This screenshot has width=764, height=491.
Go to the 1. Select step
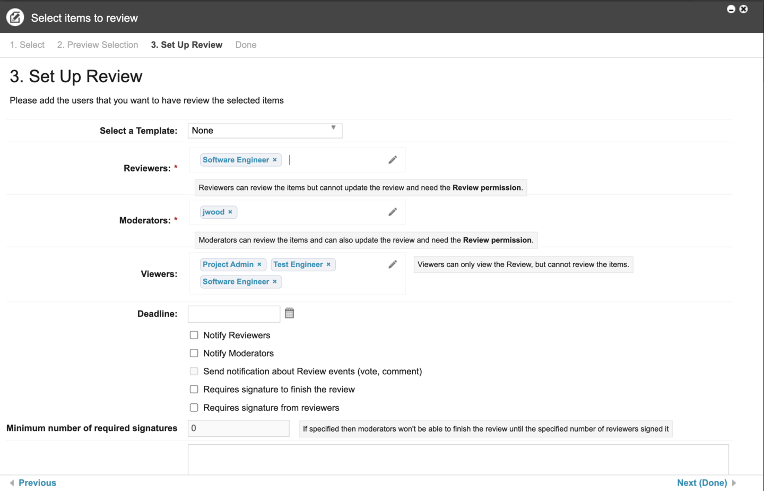(x=27, y=45)
